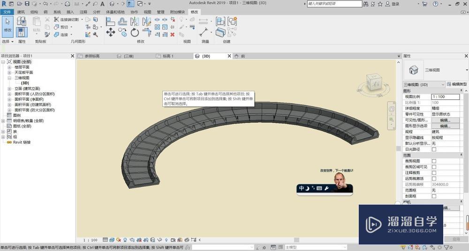Viewport: 469px width, 251px height.
Task: Switch to the 体量和场地 ribbon tab
Action: tap(115, 12)
